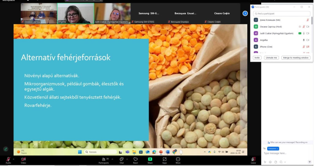Click muted mic icon for Ірина Комишан

click(307, 20)
